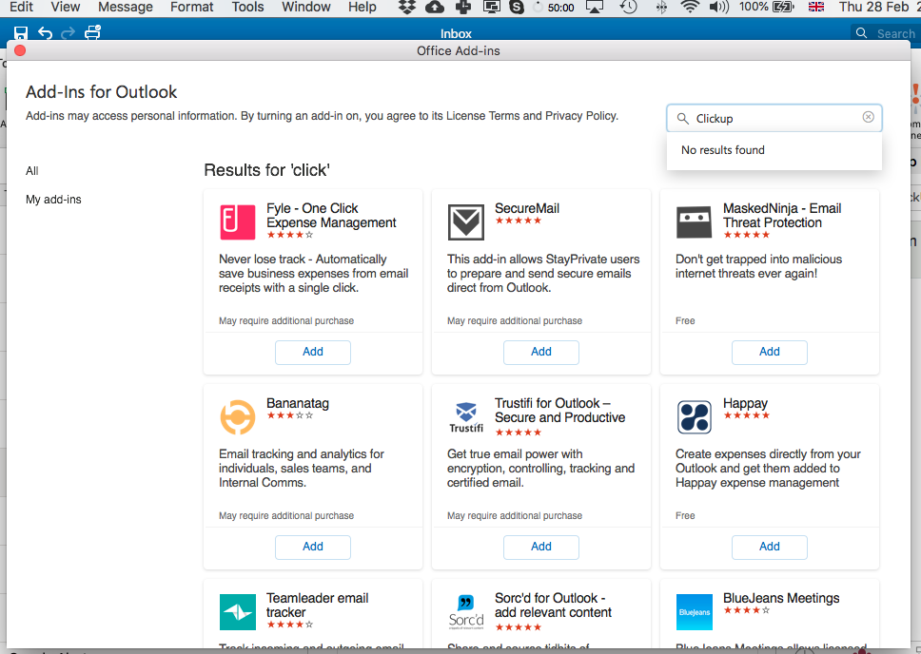Open the volume menu bar icon
The image size is (921, 654).
718,7
